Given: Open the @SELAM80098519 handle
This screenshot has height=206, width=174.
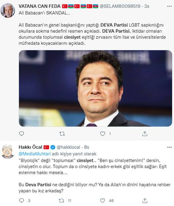Looking at the screenshot, I should [120, 6].
